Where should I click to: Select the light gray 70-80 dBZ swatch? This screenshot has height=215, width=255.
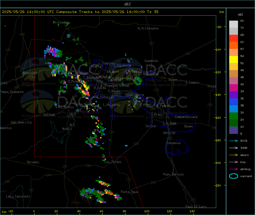click(233, 24)
